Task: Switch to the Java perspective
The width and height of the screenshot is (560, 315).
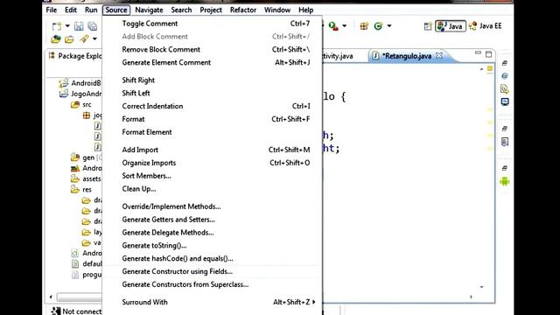Action: 451,26
